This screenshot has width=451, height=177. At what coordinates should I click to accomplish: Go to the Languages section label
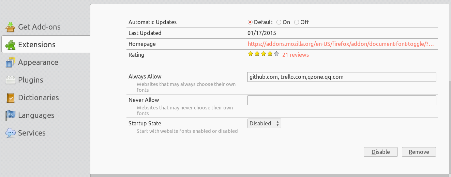tap(36, 116)
